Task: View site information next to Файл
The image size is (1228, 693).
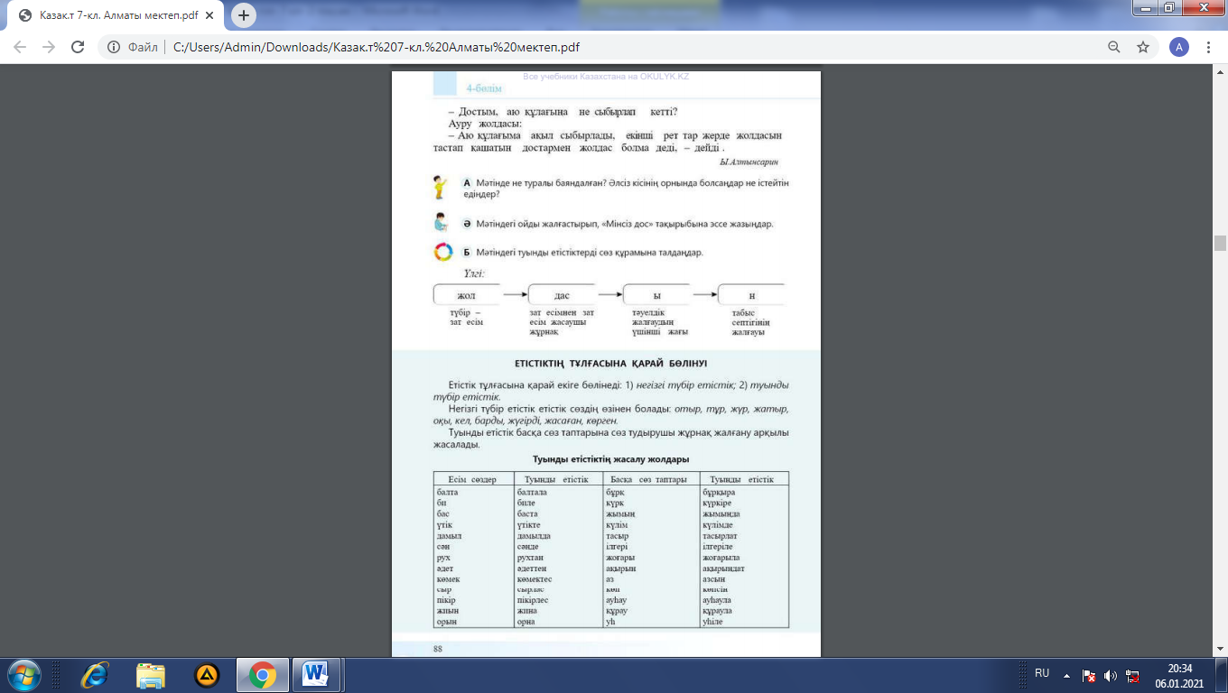Action: coord(115,47)
